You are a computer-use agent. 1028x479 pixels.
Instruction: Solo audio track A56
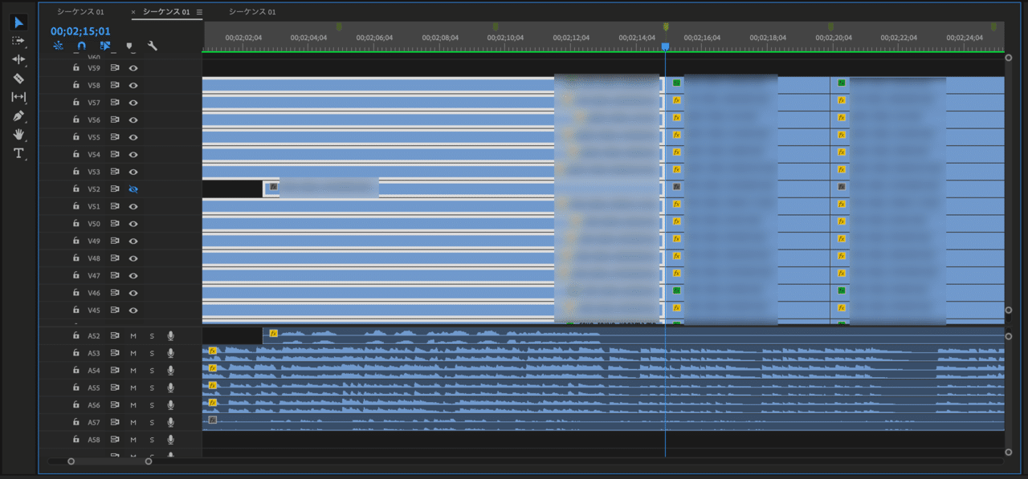(152, 405)
